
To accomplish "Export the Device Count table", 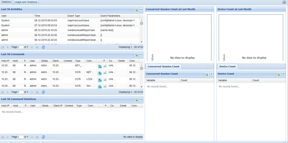I will coord(278,75).
